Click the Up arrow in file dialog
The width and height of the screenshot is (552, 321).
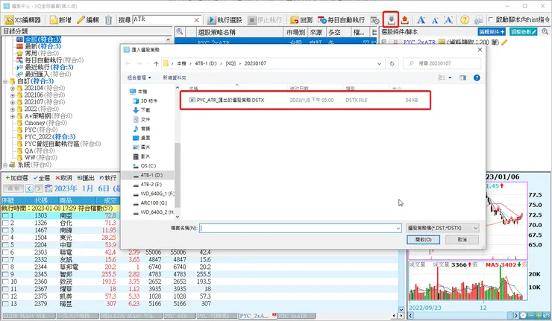click(x=157, y=63)
